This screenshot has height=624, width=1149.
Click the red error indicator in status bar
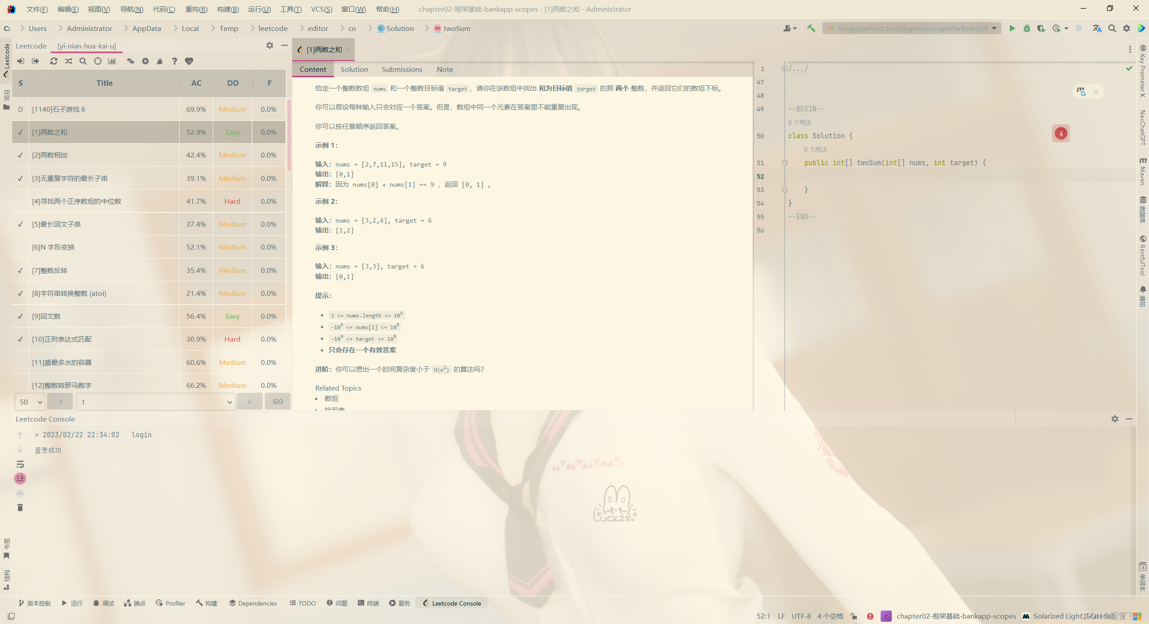pyautogui.click(x=870, y=616)
